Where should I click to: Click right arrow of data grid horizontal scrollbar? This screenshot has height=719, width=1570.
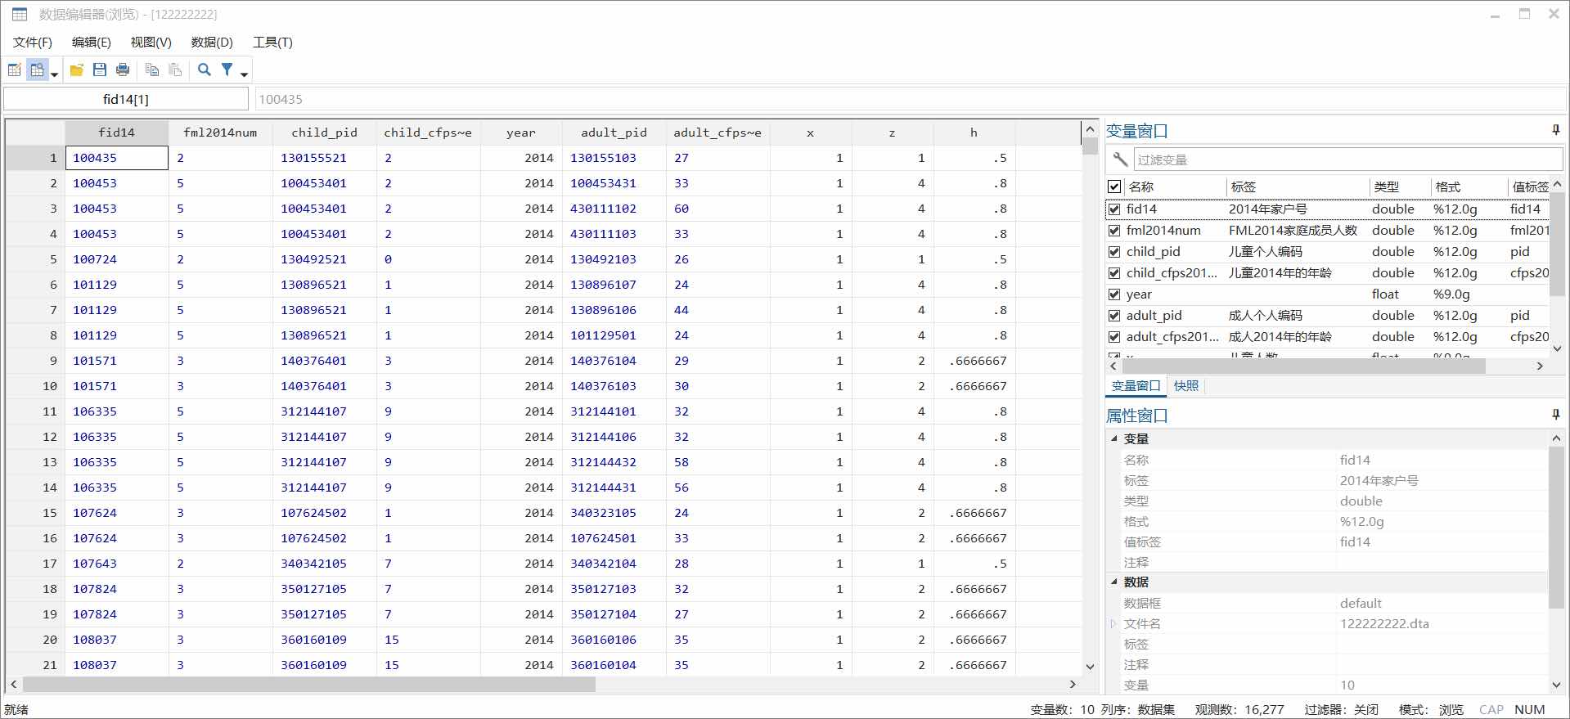[1073, 685]
